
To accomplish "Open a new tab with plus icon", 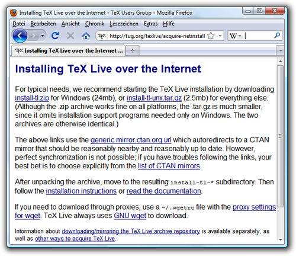I will coord(133,50).
